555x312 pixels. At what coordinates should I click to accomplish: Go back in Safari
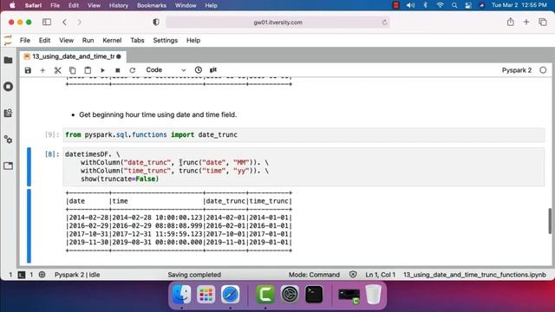tap(64, 22)
